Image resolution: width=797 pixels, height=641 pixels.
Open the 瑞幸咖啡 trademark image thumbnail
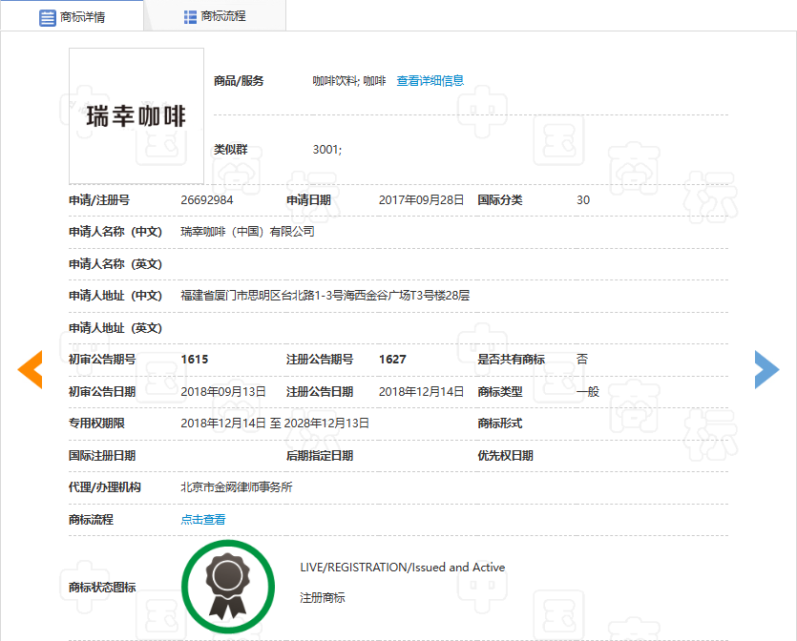[x=136, y=115]
